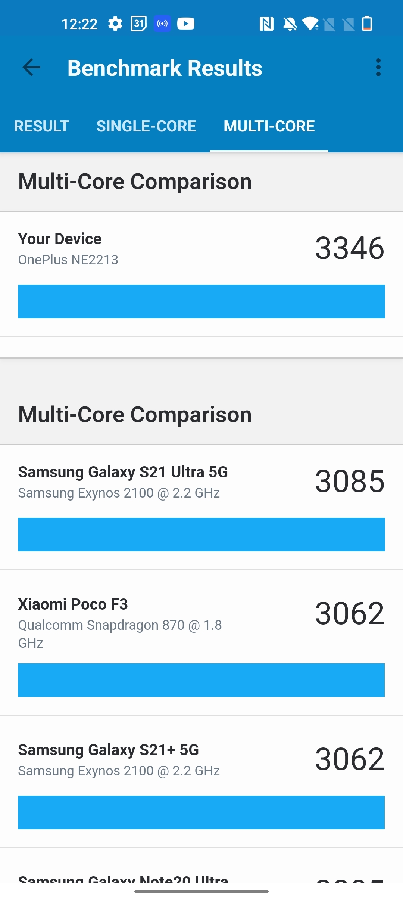Tap the NFC status icon

tap(266, 24)
